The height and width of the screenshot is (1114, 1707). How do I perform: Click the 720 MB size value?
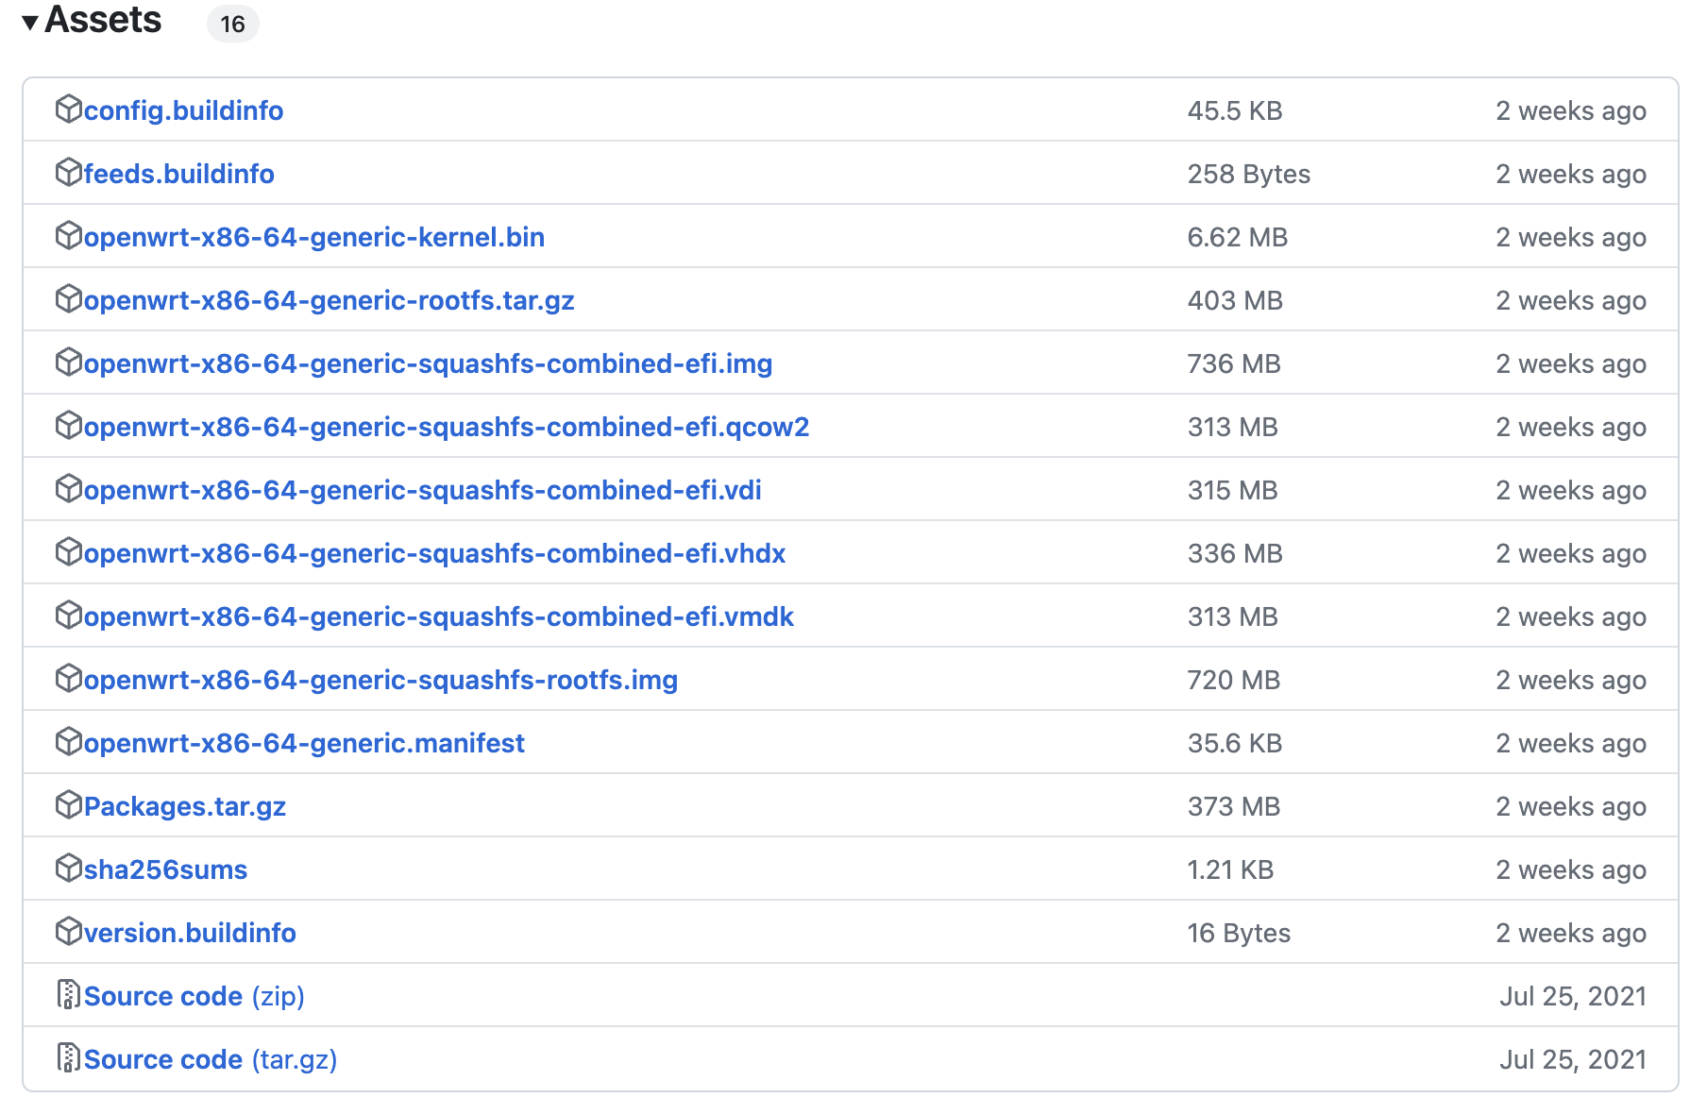coord(1234,680)
